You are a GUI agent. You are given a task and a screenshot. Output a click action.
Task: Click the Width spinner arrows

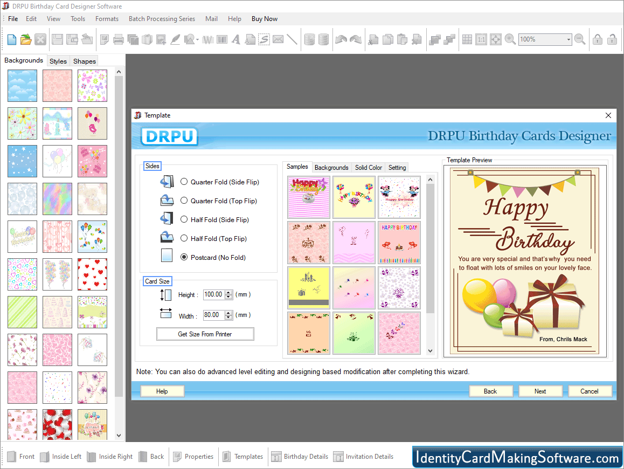(x=228, y=315)
